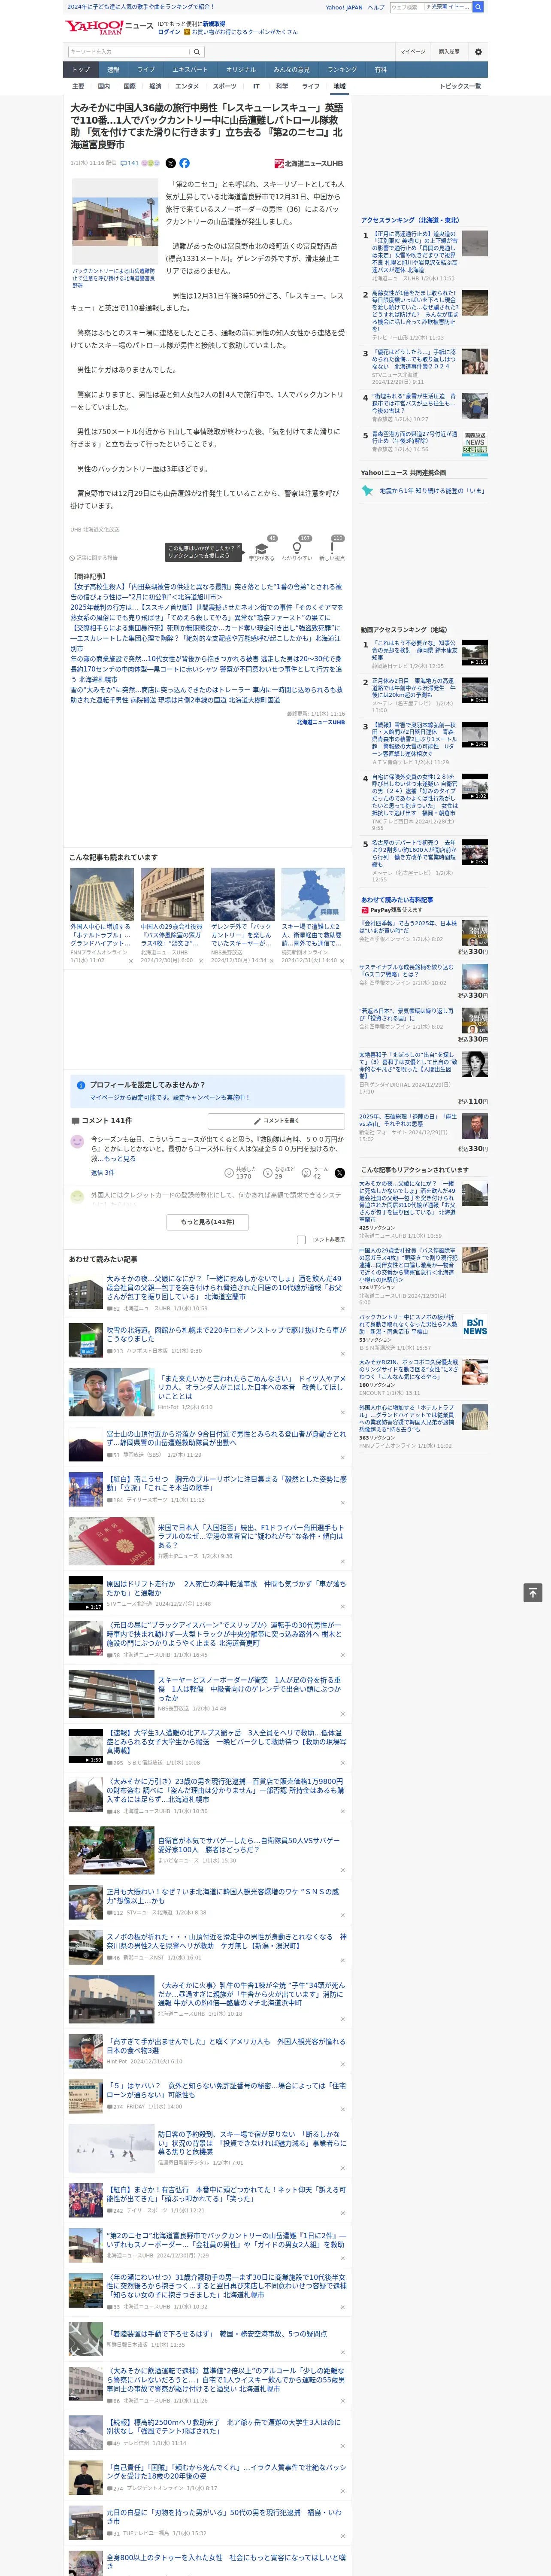Click the scroll-to-top arrow button
551x2576 pixels.
coord(533,1593)
